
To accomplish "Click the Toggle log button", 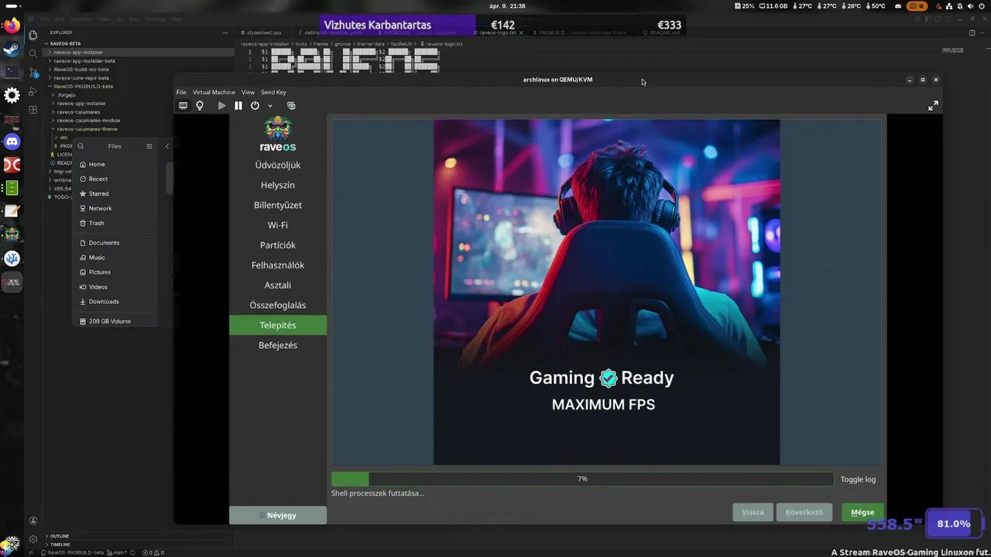I will click(858, 479).
